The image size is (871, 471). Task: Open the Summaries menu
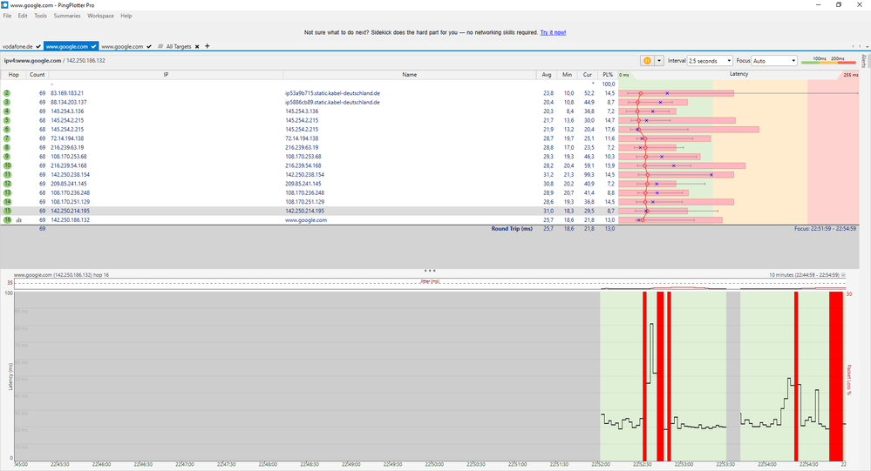67,16
